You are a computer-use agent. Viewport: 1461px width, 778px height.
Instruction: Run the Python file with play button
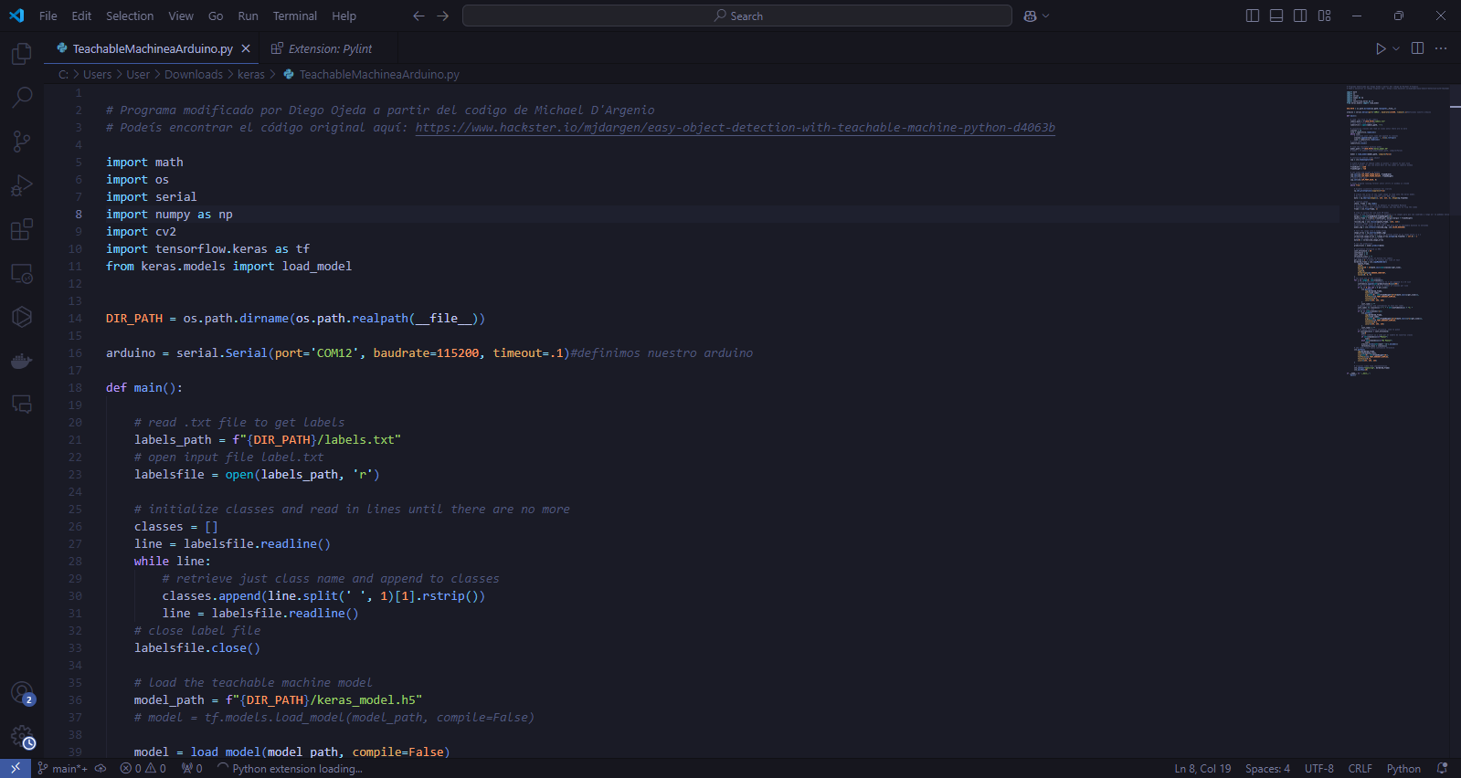pos(1381,48)
